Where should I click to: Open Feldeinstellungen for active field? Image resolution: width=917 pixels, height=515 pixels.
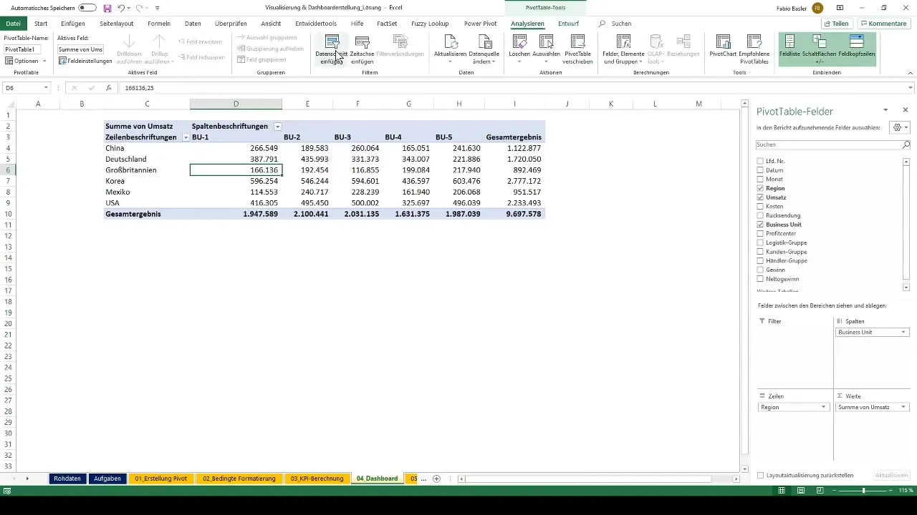coord(85,61)
